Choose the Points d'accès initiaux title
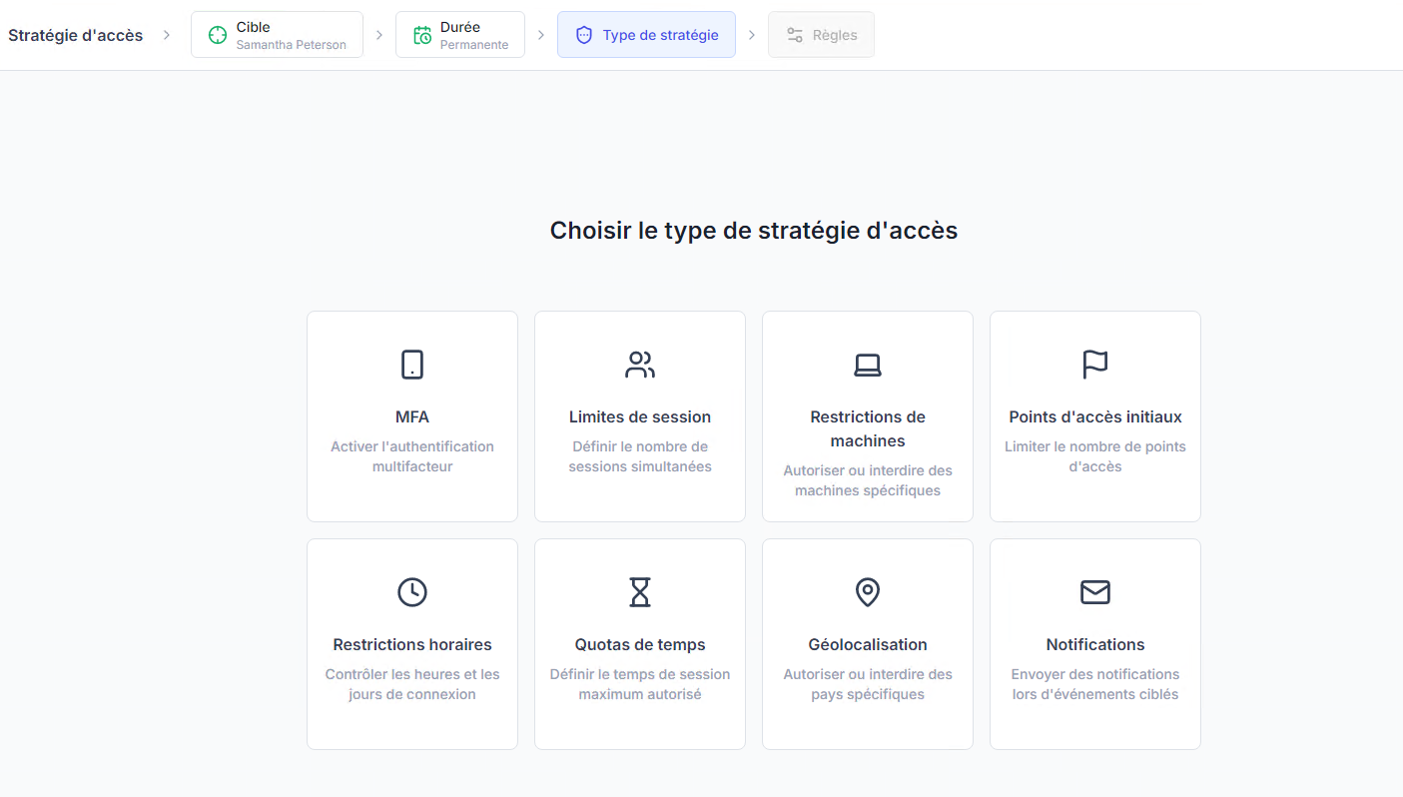The height and width of the screenshot is (797, 1403). [x=1095, y=416]
